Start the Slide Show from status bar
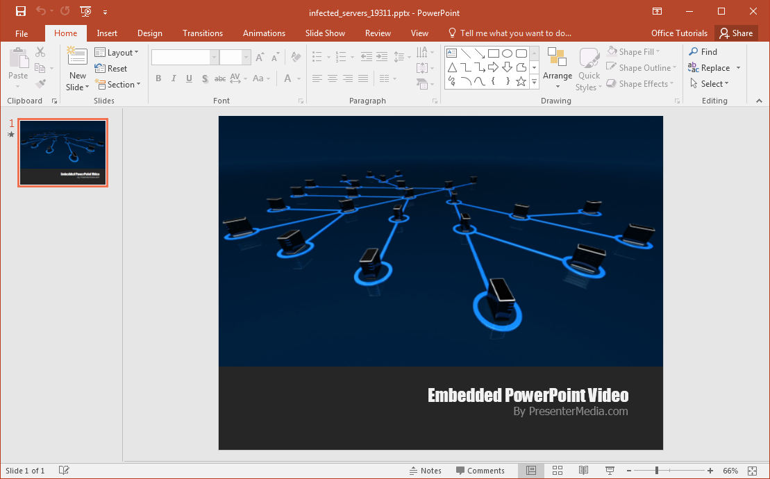 click(x=610, y=471)
